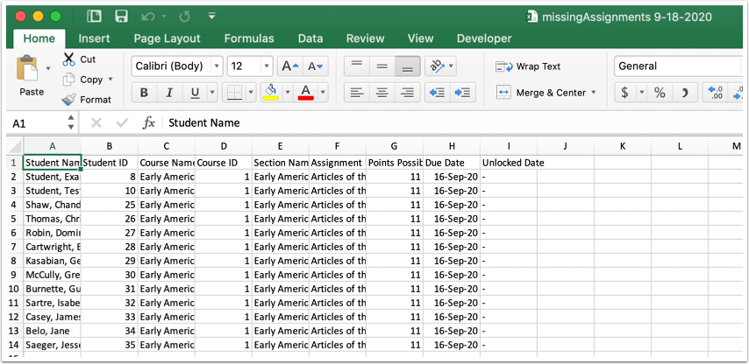Open the sidebar panel icon in title bar
This screenshot has height=364, width=749.
click(x=94, y=17)
